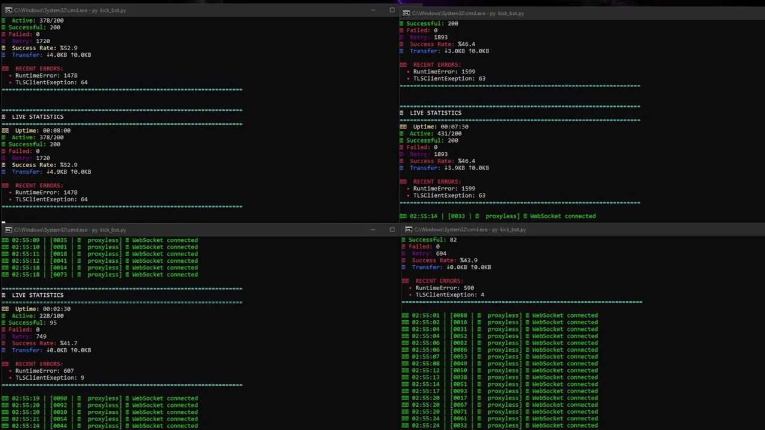
Task: Click the log line for bot [0010]
Action: coord(100,412)
